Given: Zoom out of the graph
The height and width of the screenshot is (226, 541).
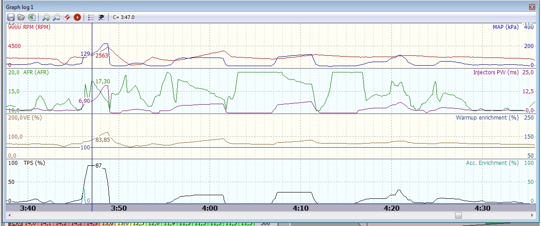Looking at the screenshot, I should [56, 17].
